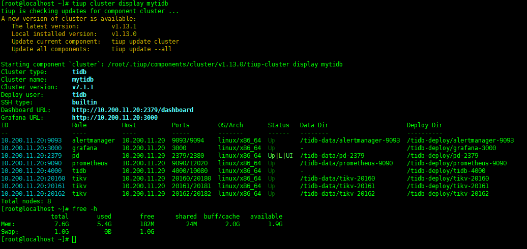The image size is (527, 249).
Task: Click the 'OS/Arch' column header
Action: pyautogui.click(x=230, y=125)
